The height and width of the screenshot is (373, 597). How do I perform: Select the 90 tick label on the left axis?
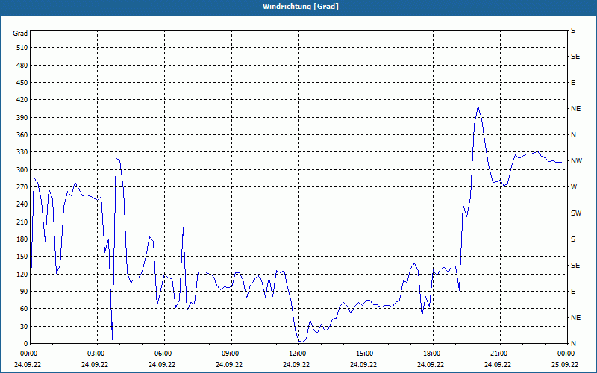tap(23, 291)
